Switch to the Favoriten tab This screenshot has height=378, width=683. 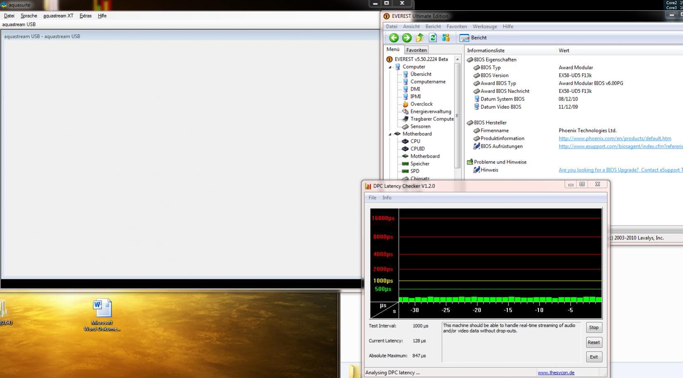pos(416,50)
